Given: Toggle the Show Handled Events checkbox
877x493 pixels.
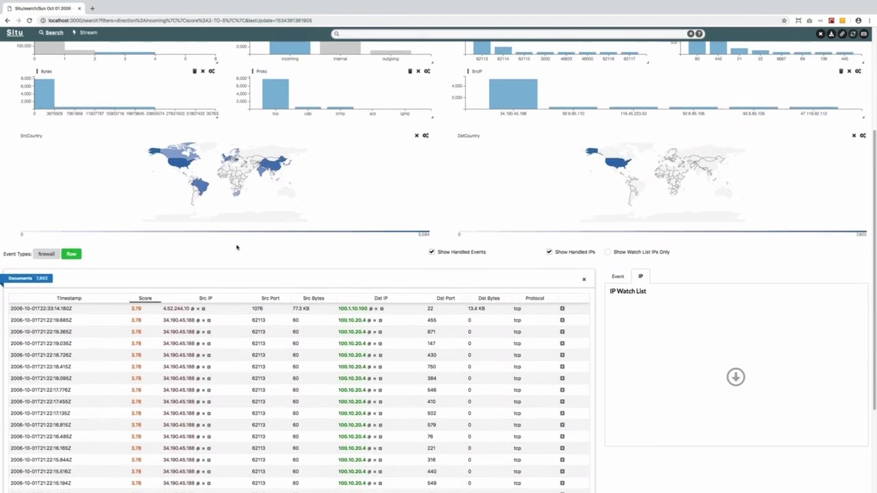Looking at the screenshot, I should [432, 252].
